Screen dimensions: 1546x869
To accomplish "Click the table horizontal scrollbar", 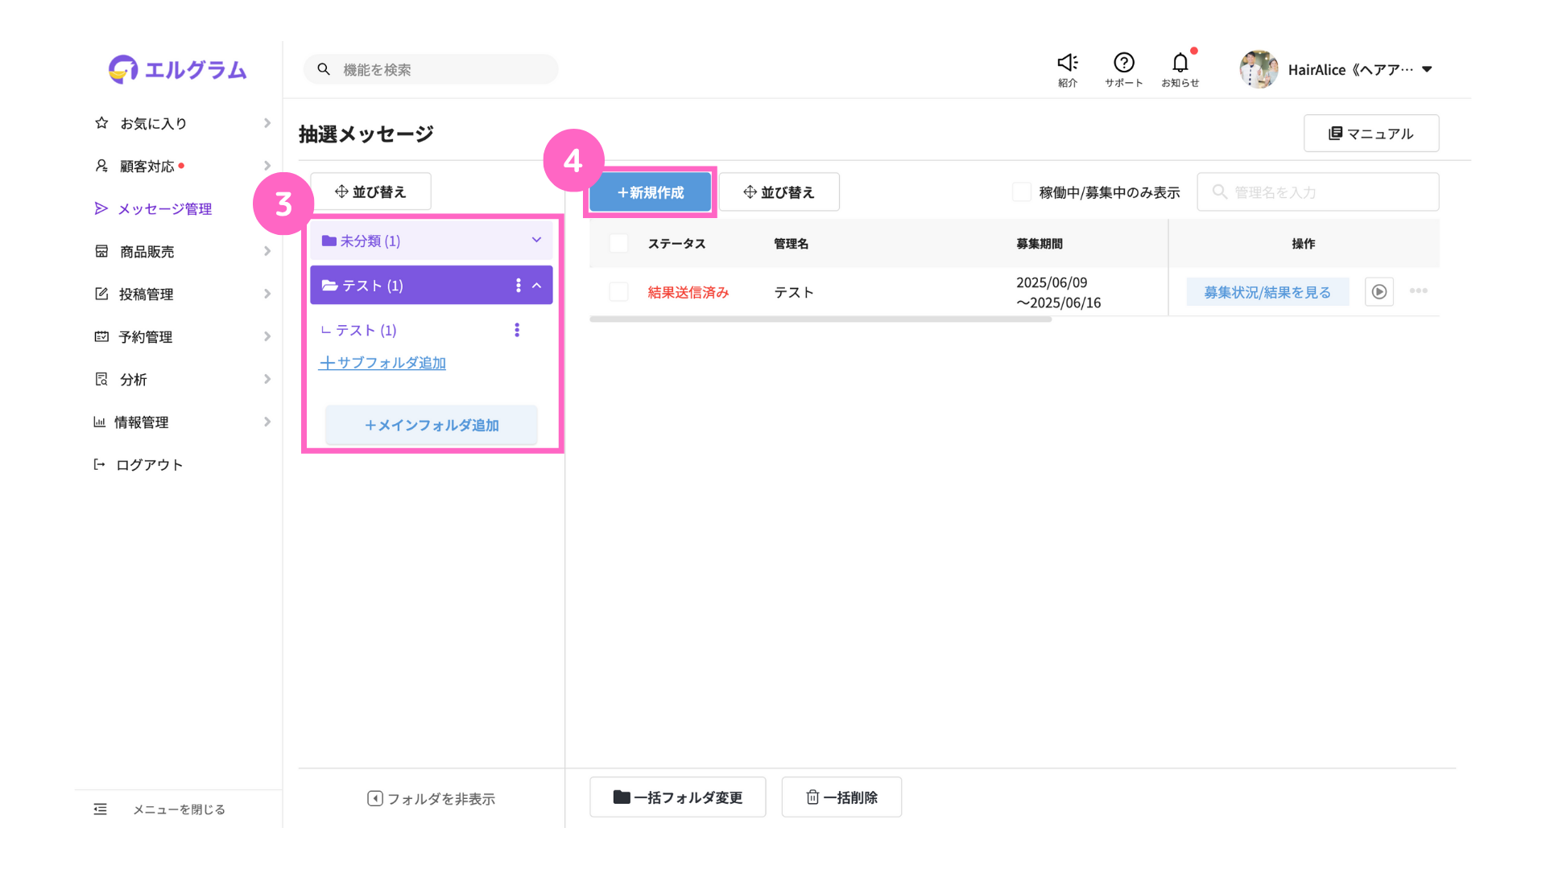I will (821, 319).
